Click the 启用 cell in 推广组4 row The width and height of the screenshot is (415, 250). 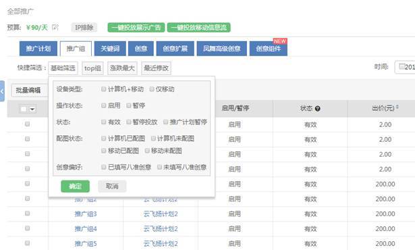click(235, 228)
